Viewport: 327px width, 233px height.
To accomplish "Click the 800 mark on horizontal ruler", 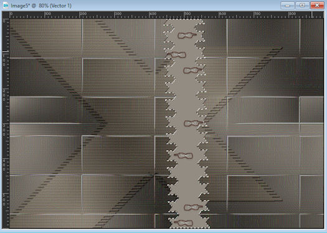I will coord(292,14).
